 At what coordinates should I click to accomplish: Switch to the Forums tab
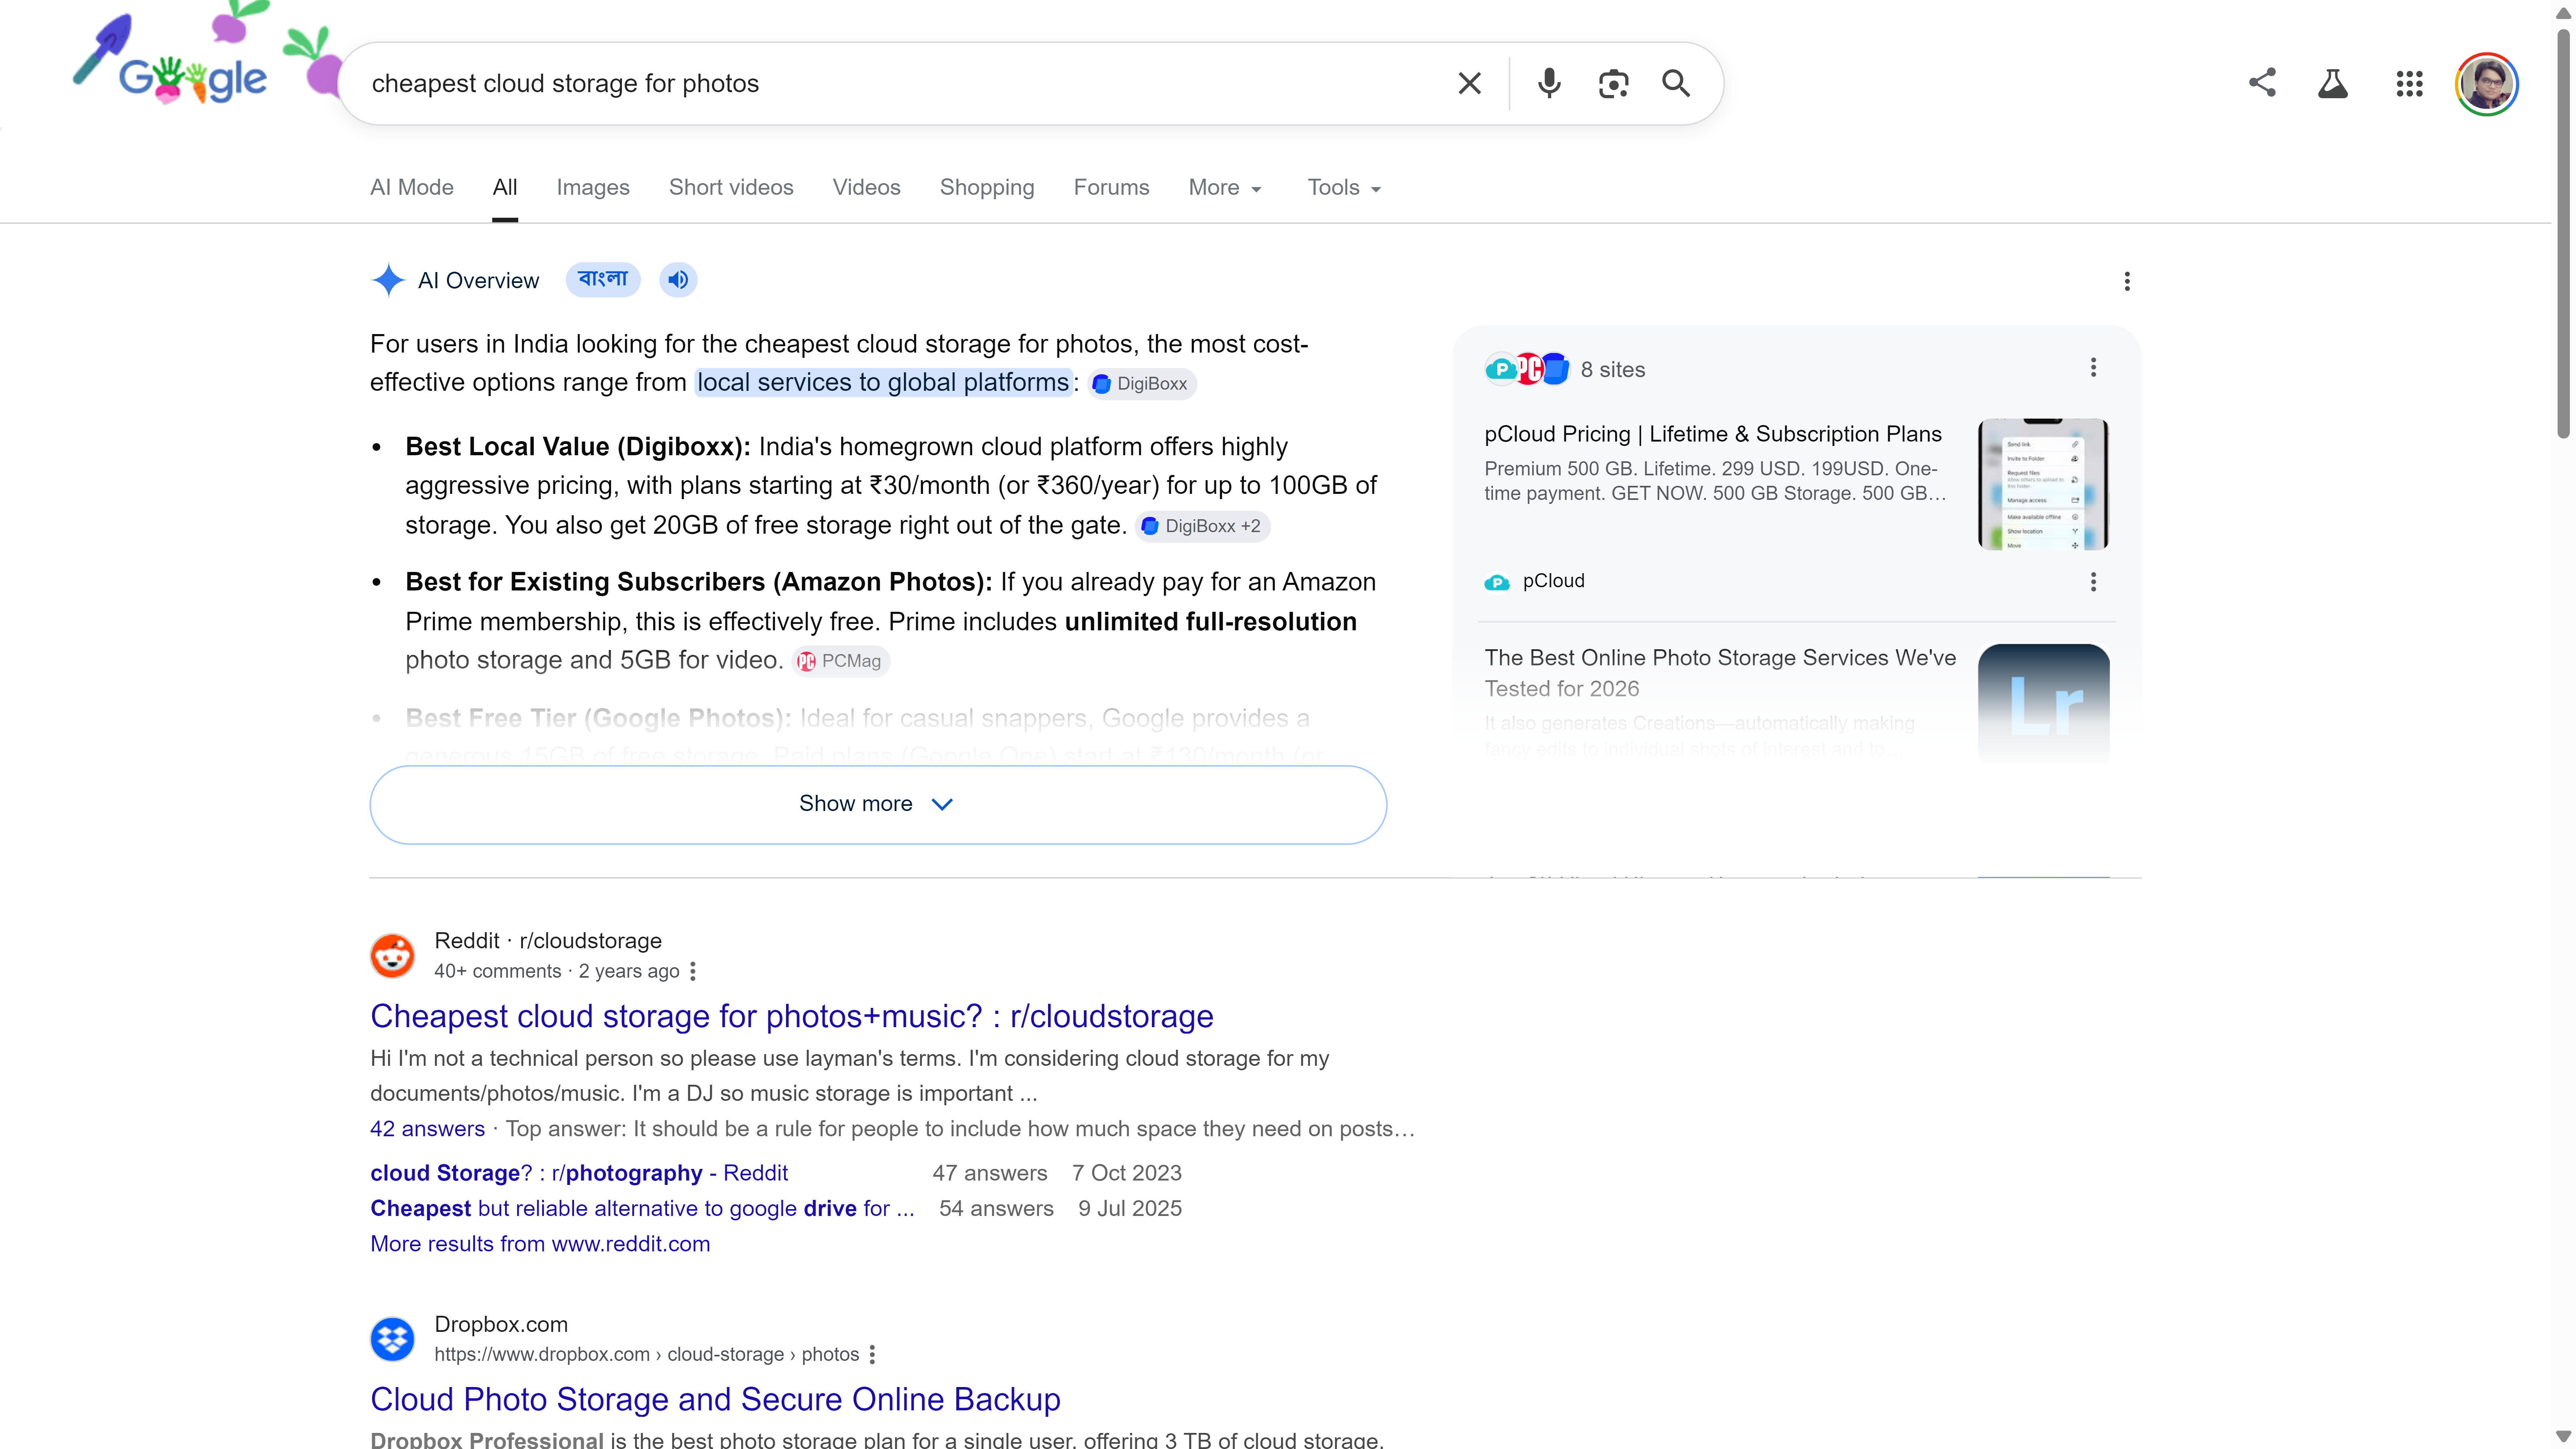(x=1111, y=188)
